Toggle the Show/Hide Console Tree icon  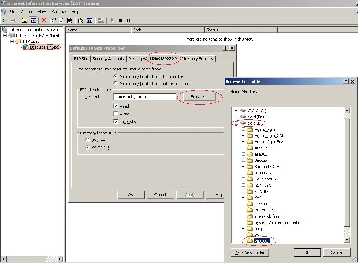point(33,20)
